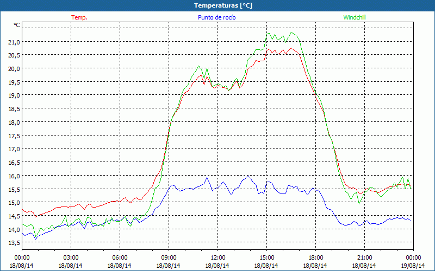Click the 03:00 time axis label

pos(71,257)
